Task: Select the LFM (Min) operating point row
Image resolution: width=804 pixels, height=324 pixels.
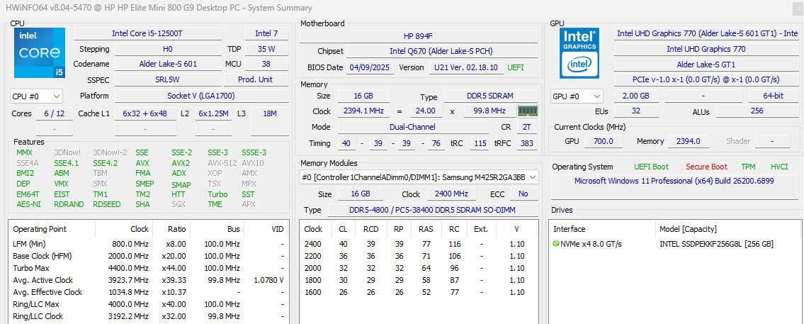Action: 149,244
